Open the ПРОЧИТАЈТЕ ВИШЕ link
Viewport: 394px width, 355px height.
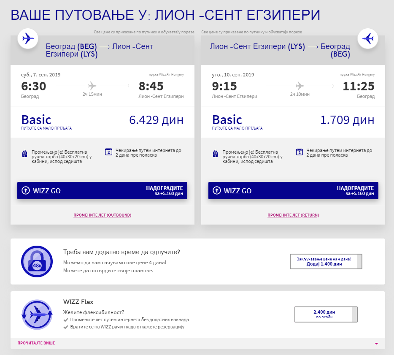pos(36,343)
